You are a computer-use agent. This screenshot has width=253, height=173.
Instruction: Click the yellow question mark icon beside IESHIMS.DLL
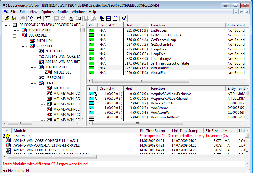(x=8, y=136)
